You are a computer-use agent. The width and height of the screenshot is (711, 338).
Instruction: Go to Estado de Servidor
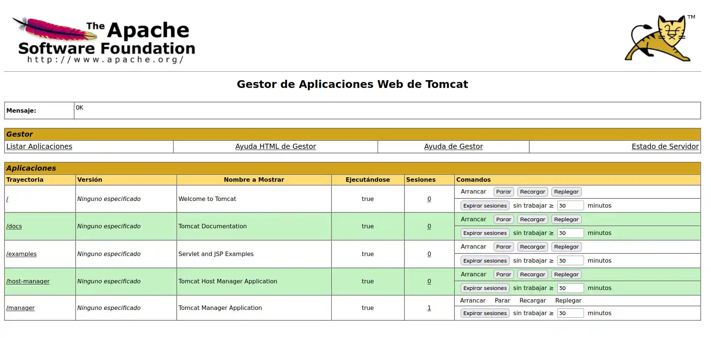(x=665, y=147)
